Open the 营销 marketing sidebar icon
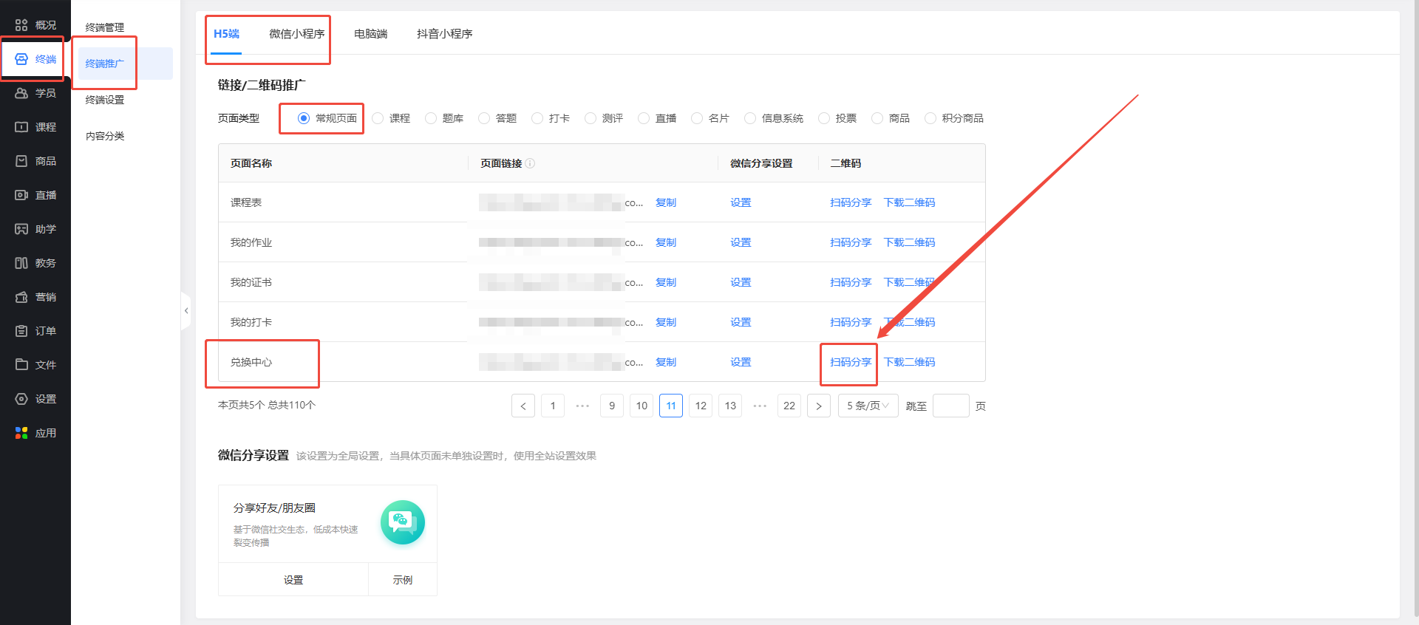1419x625 pixels. 21,297
